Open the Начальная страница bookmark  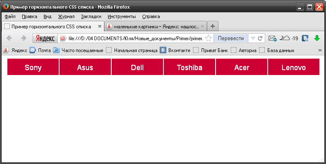pos(132,50)
